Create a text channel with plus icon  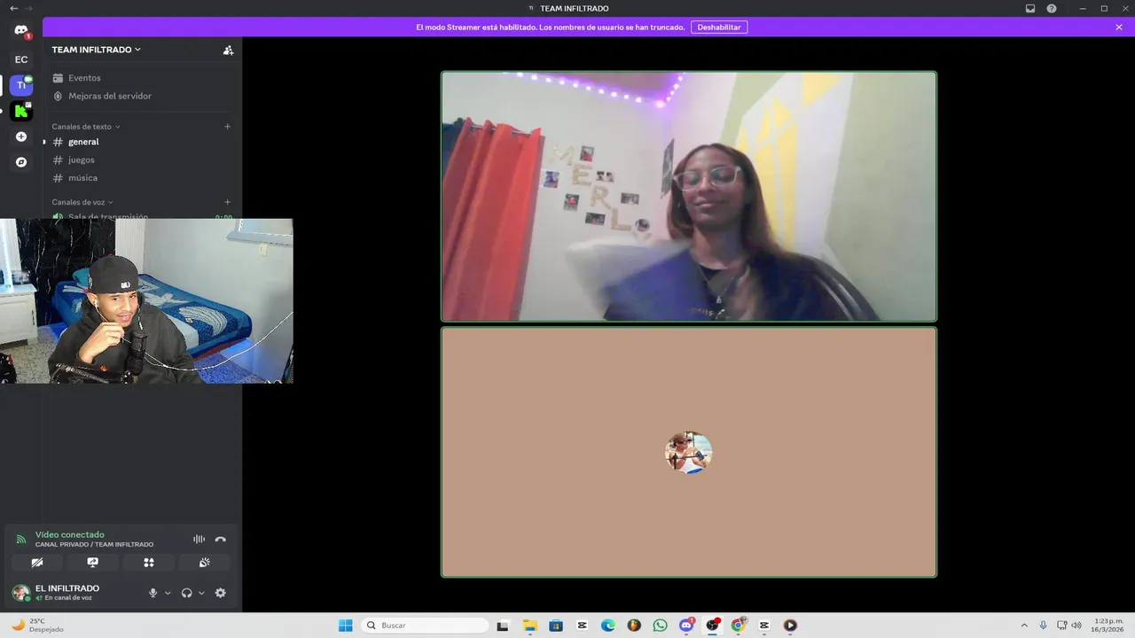pos(227,127)
